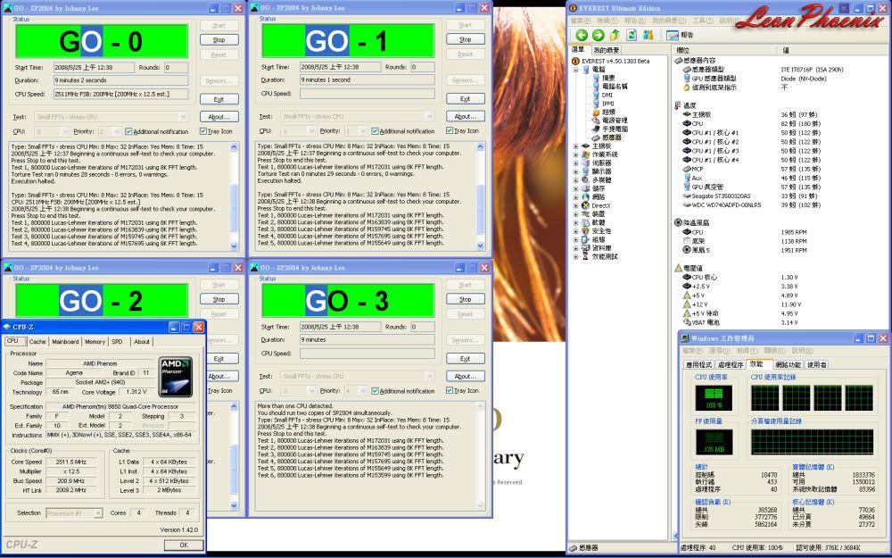The width and height of the screenshot is (892, 558).
Task: Click the log scrollbar in GO - 0 window
Action: coord(234,196)
